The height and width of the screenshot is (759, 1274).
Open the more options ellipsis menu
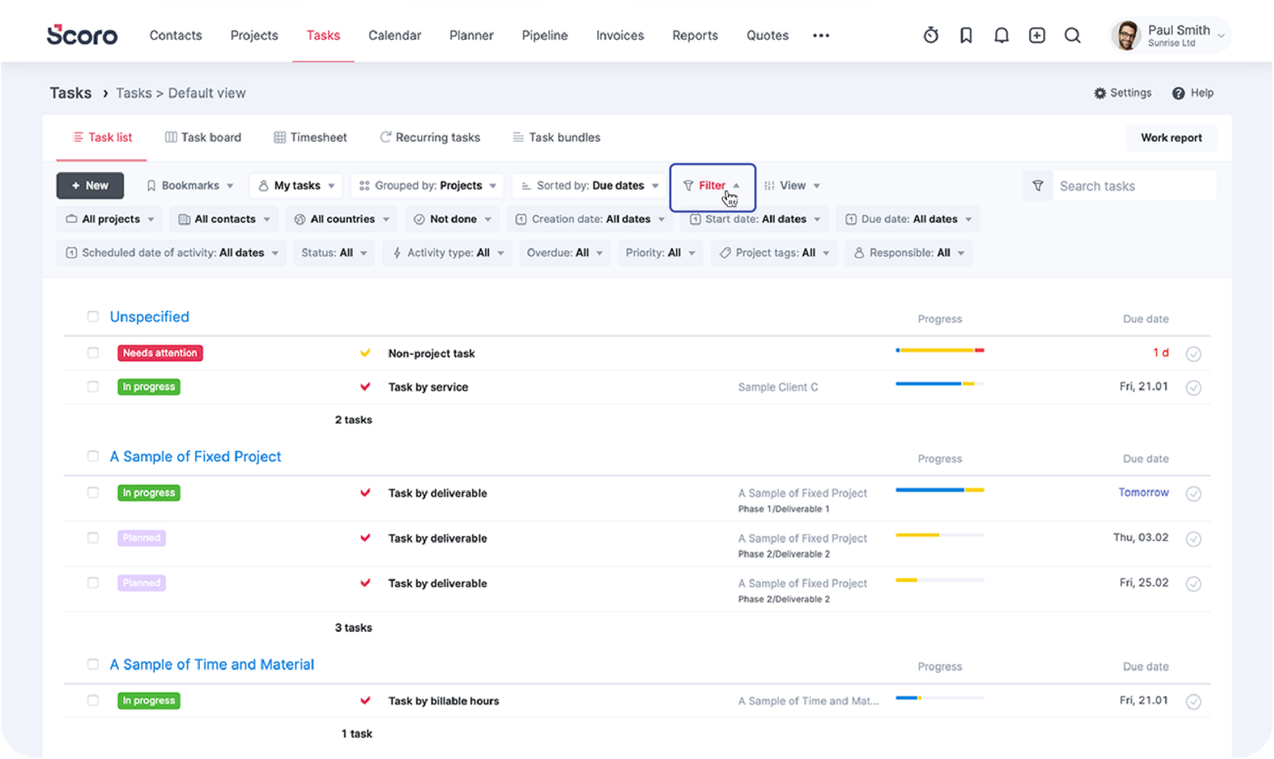coord(820,35)
